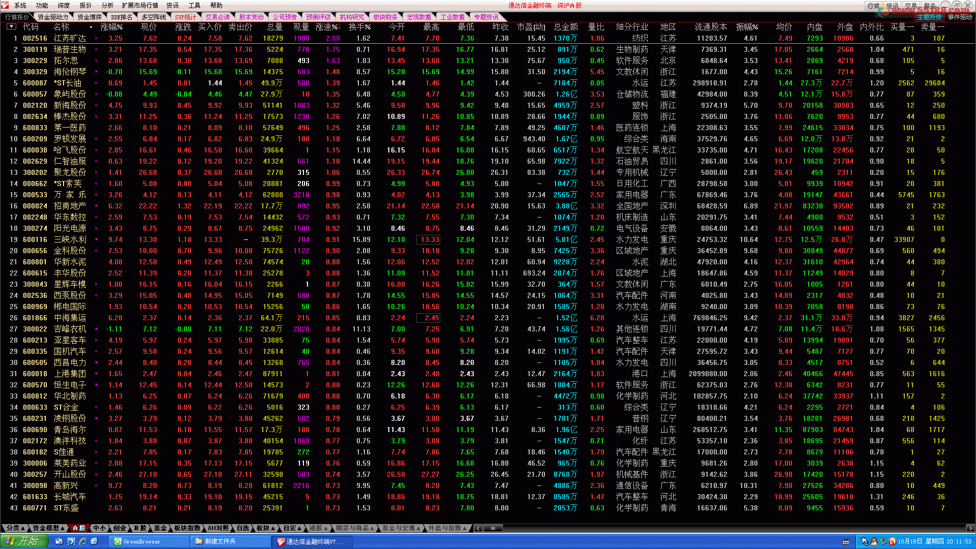Click the 行情 button at top right

point(873,6)
